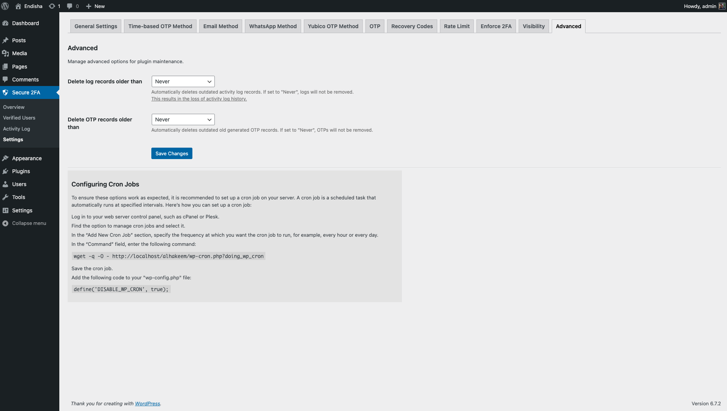The height and width of the screenshot is (411, 727).
Task: Open the Delete log records older than dropdown
Action: (183, 81)
